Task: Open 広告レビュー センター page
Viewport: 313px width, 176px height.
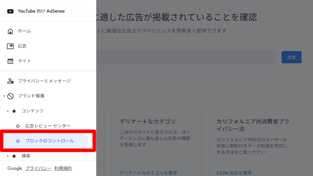Action: 48,126
